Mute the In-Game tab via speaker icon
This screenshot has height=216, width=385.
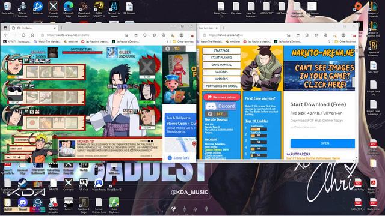tap(19, 28)
